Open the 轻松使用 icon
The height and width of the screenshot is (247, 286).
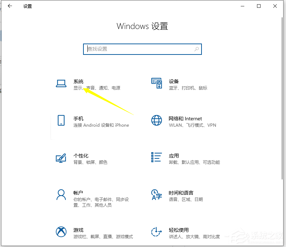pos(157,232)
